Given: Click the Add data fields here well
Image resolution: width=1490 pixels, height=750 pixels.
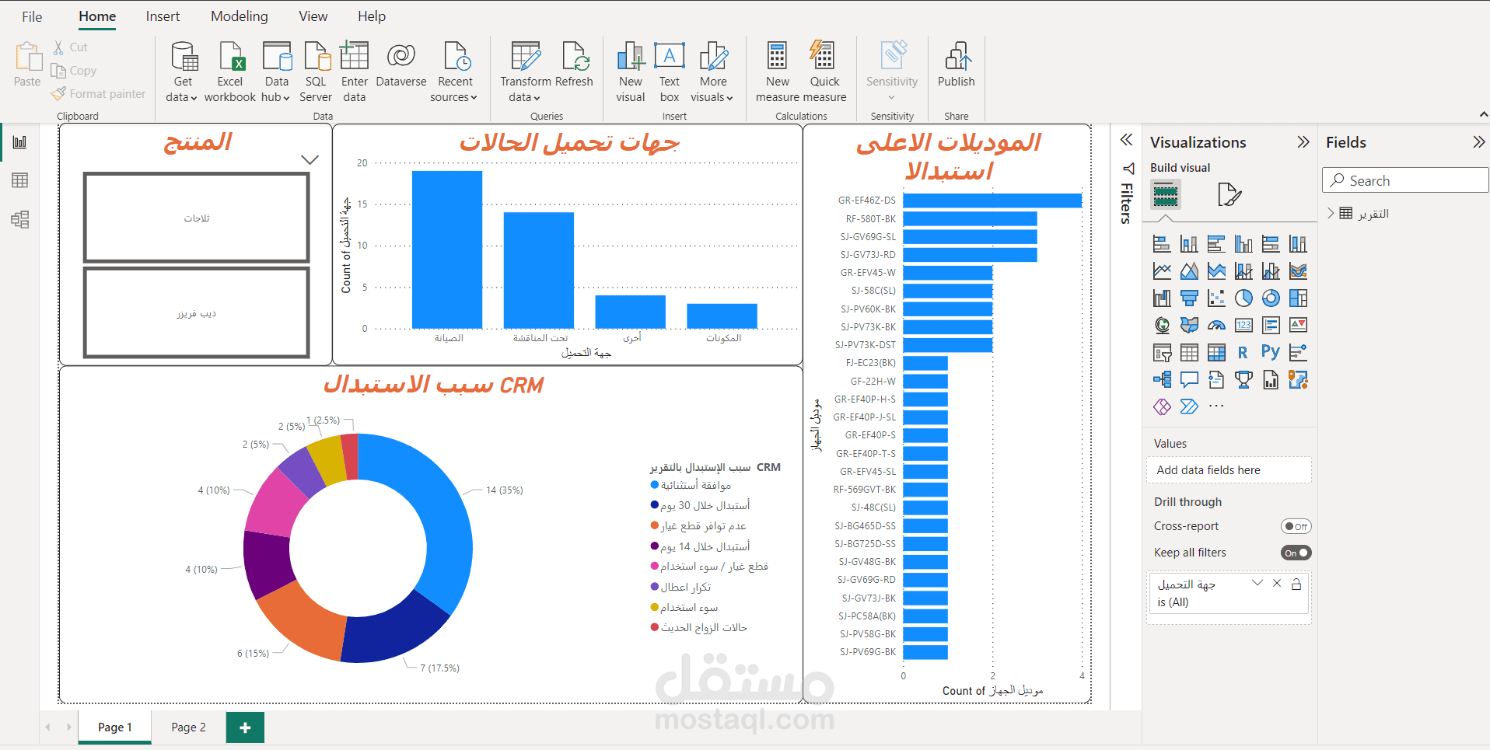Looking at the screenshot, I should pyautogui.click(x=1229, y=470).
